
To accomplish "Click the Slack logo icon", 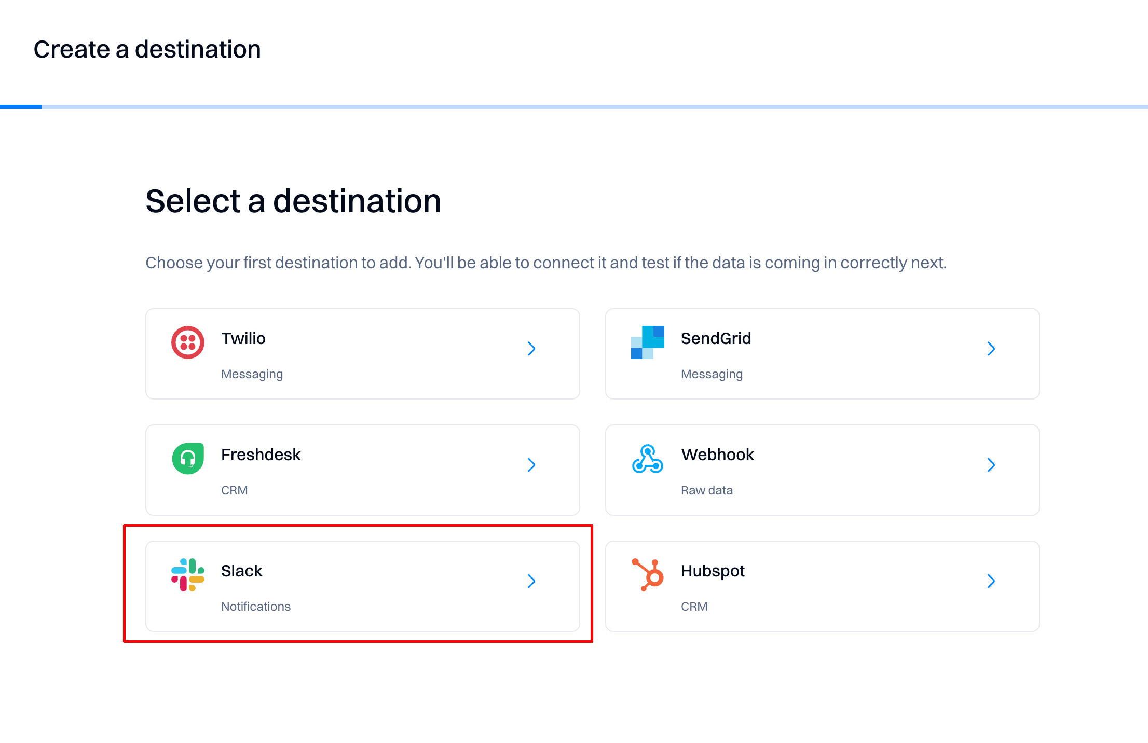I will pyautogui.click(x=187, y=575).
